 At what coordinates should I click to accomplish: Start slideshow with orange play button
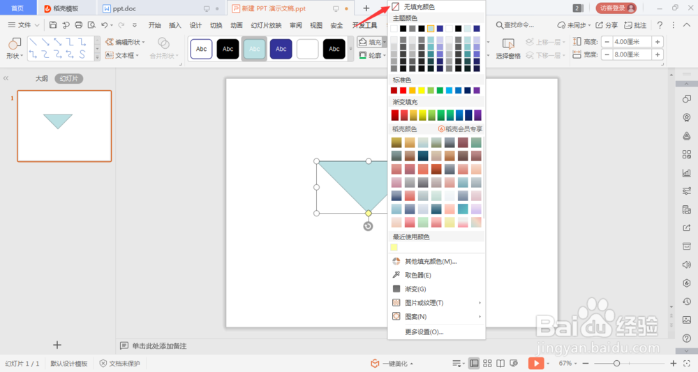(x=536, y=363)
